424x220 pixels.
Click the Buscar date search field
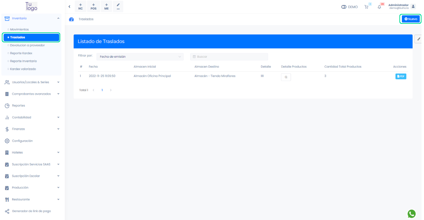(229, 57)
